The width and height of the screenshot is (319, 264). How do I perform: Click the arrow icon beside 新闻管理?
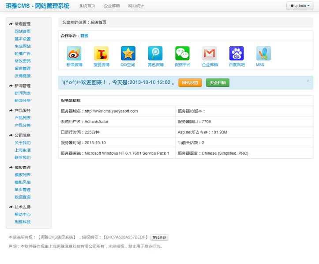coord(11,86)
